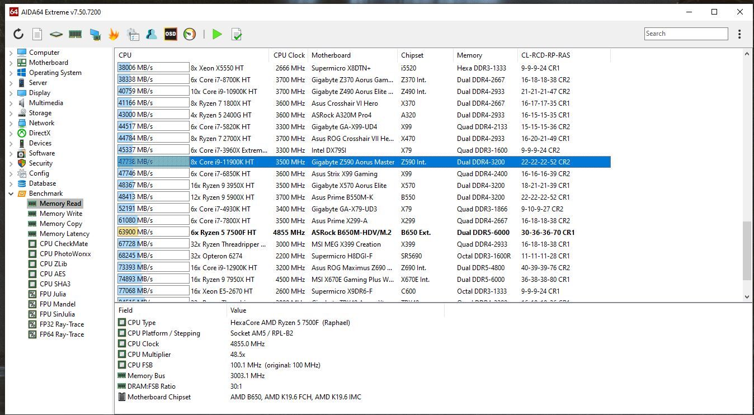Select FPU Julia benchmark
This screenshot has height=415, width=754.
(53, 294)
